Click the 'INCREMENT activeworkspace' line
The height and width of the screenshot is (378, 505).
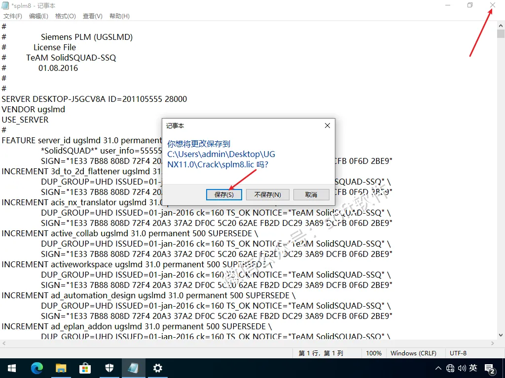coord(137,264)
